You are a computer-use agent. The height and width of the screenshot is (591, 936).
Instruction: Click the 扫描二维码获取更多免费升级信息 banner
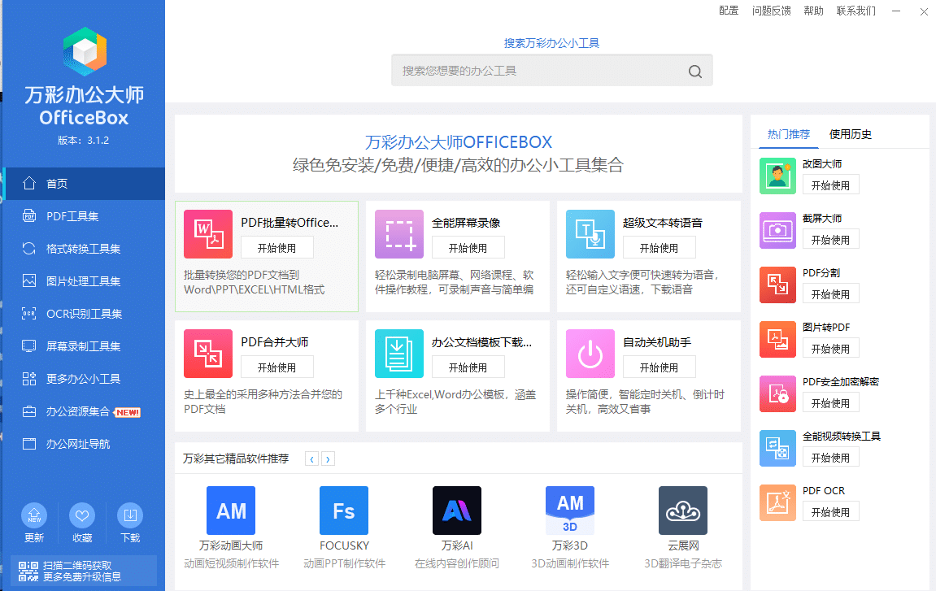tap(84, 571)
